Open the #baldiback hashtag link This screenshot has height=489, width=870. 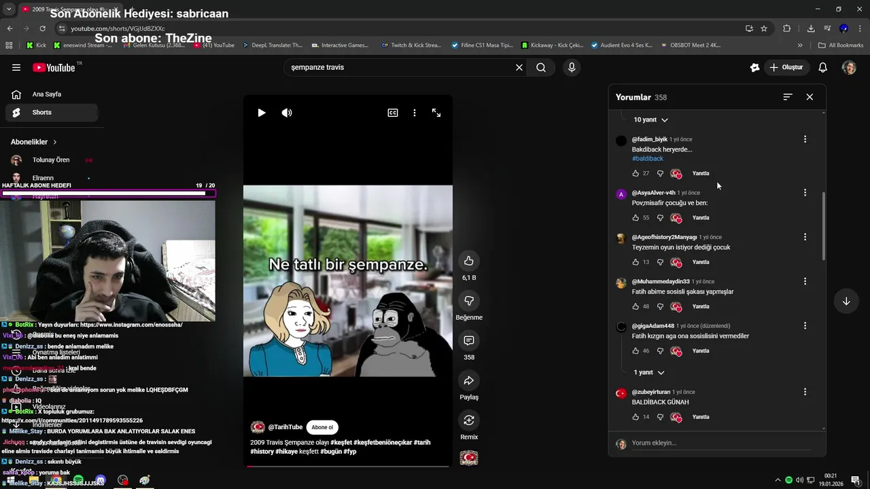coord(648,158)
